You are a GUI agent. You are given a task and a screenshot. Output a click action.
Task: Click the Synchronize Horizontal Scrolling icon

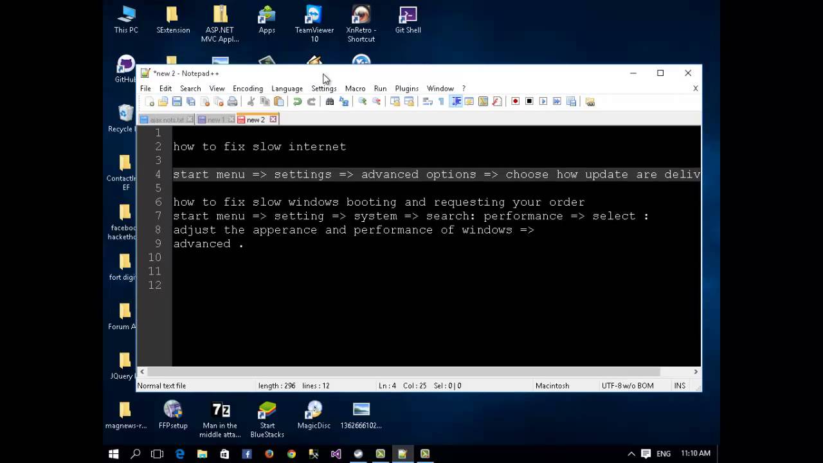[x=409, y=102]
